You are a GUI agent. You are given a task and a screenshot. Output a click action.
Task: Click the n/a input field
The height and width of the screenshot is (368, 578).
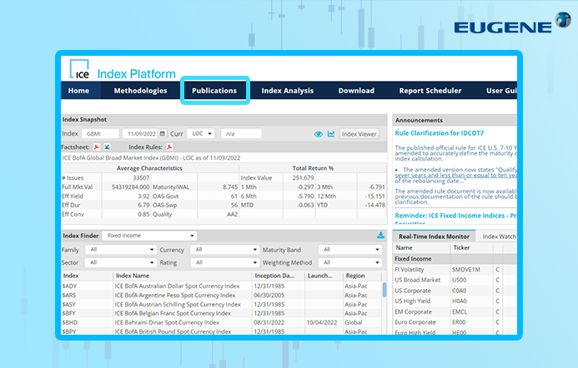point(241,133)
